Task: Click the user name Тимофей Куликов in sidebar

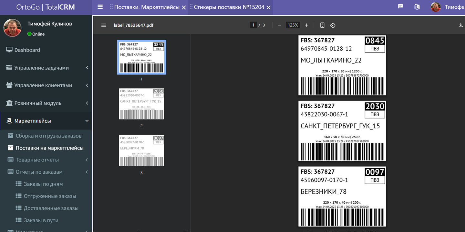Action: (50, 24)
